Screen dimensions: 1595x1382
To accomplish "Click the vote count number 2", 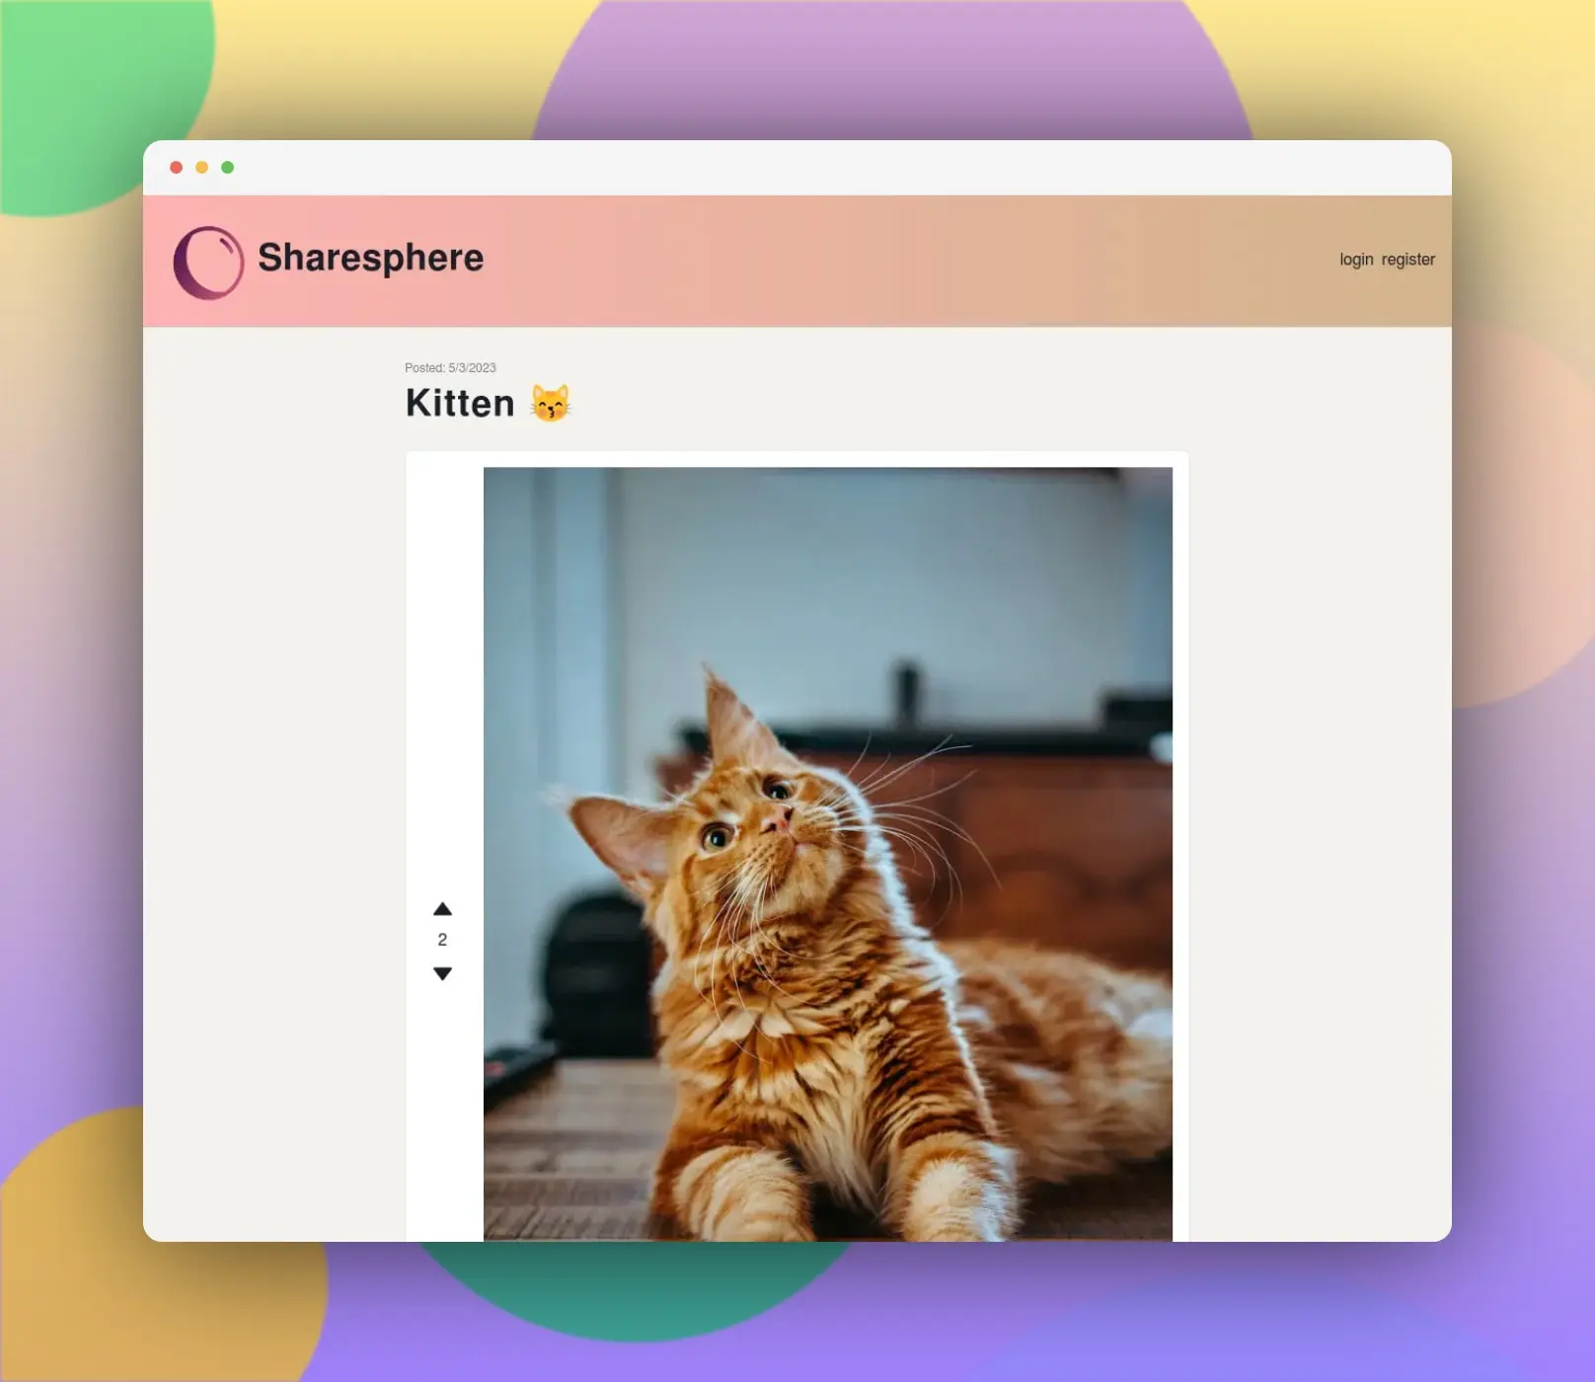I will click(x=442, y=940).
